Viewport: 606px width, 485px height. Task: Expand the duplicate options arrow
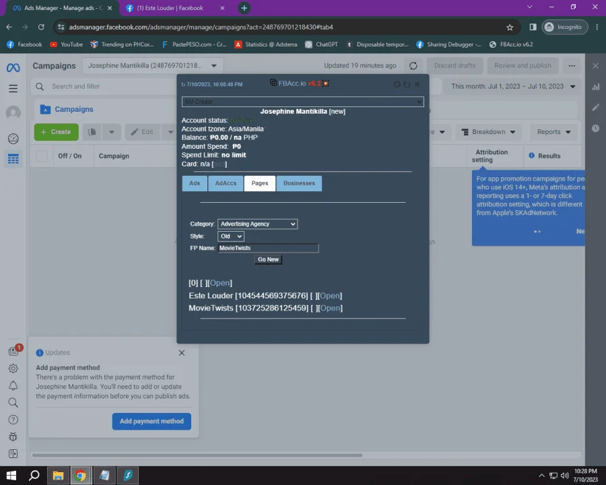pyautogui.click(x=111, y=132)
